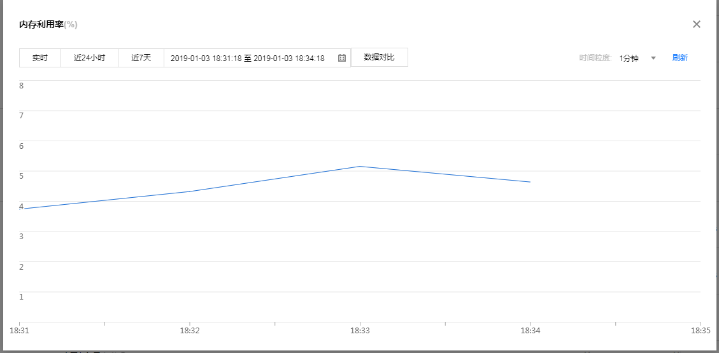The height and width of the screenshot is (353, 719).
Task: Click the line's start point at 18:31
Action: tap(20, 209)
